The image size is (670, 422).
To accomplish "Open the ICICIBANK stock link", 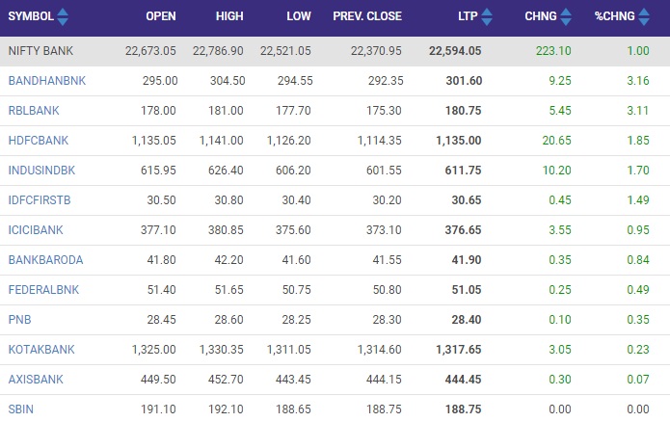I will pyautogui.click(x=36, y=230).
